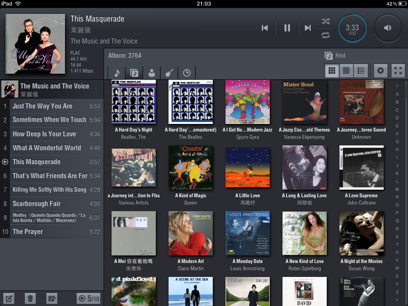Image resolution: width=408 pixels, height=306 pixels.
Task: Tap the Wi-Fi status icon
Action: point(18,4)
